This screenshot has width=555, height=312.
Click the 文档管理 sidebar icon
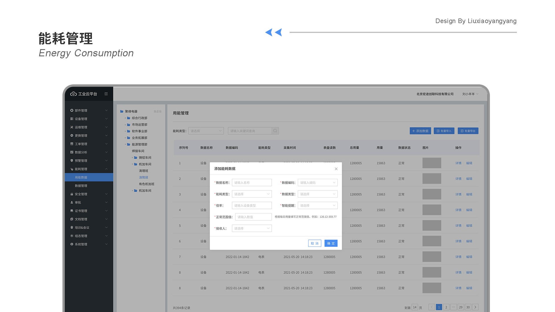[x=72, y=219]
